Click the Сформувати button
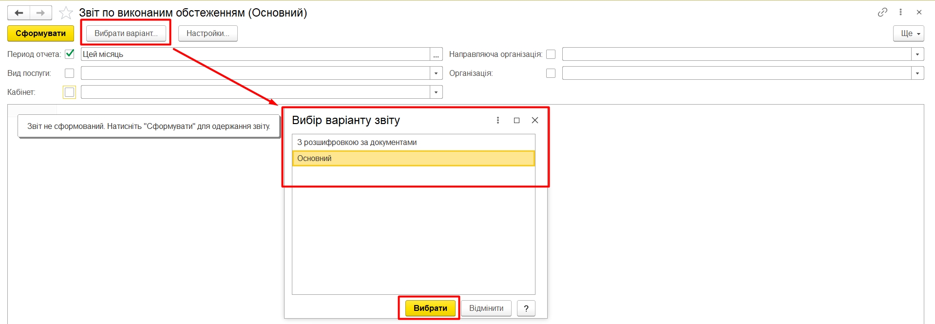This screenshot has width=935, height=324. (40, 34)
